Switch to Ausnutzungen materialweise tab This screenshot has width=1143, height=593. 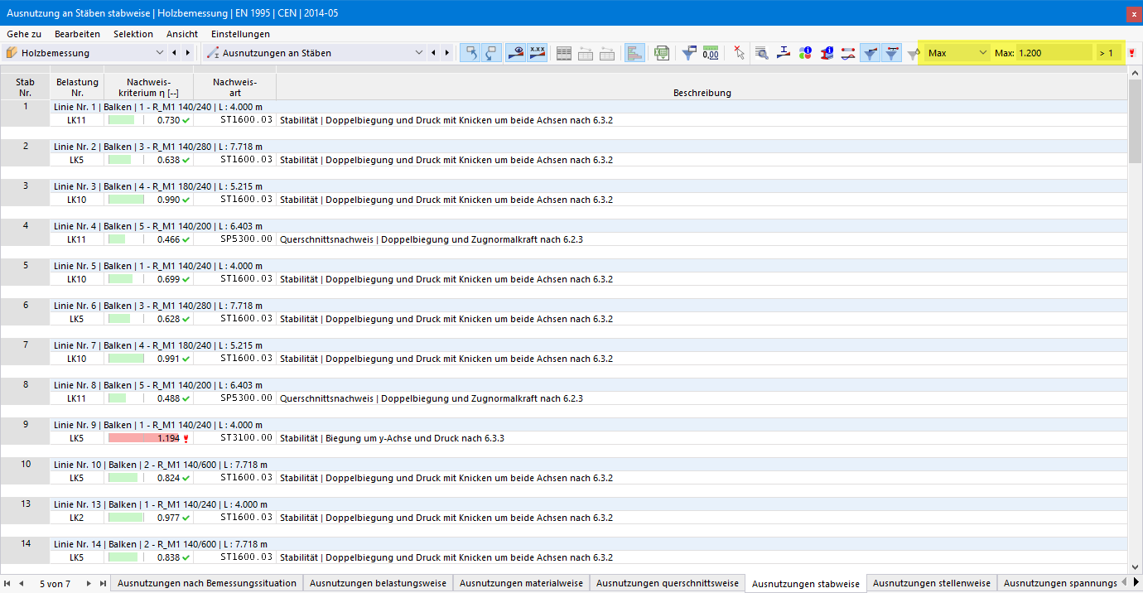[x=521, y=584]
